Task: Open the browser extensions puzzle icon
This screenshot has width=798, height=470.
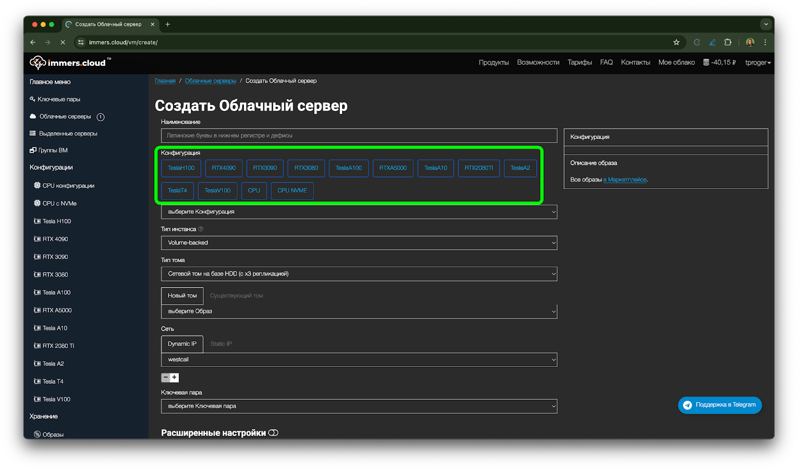Action: tap(728, 42)
